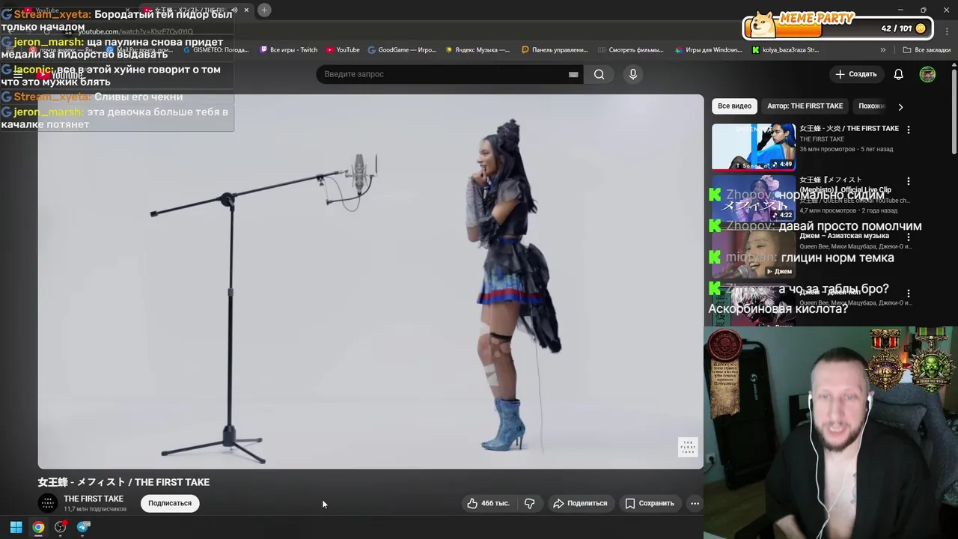The image size is (958, 539).
Task: Click the video title 'メフィスト / THE FIRST TAKE'
Action: point(123,482)
